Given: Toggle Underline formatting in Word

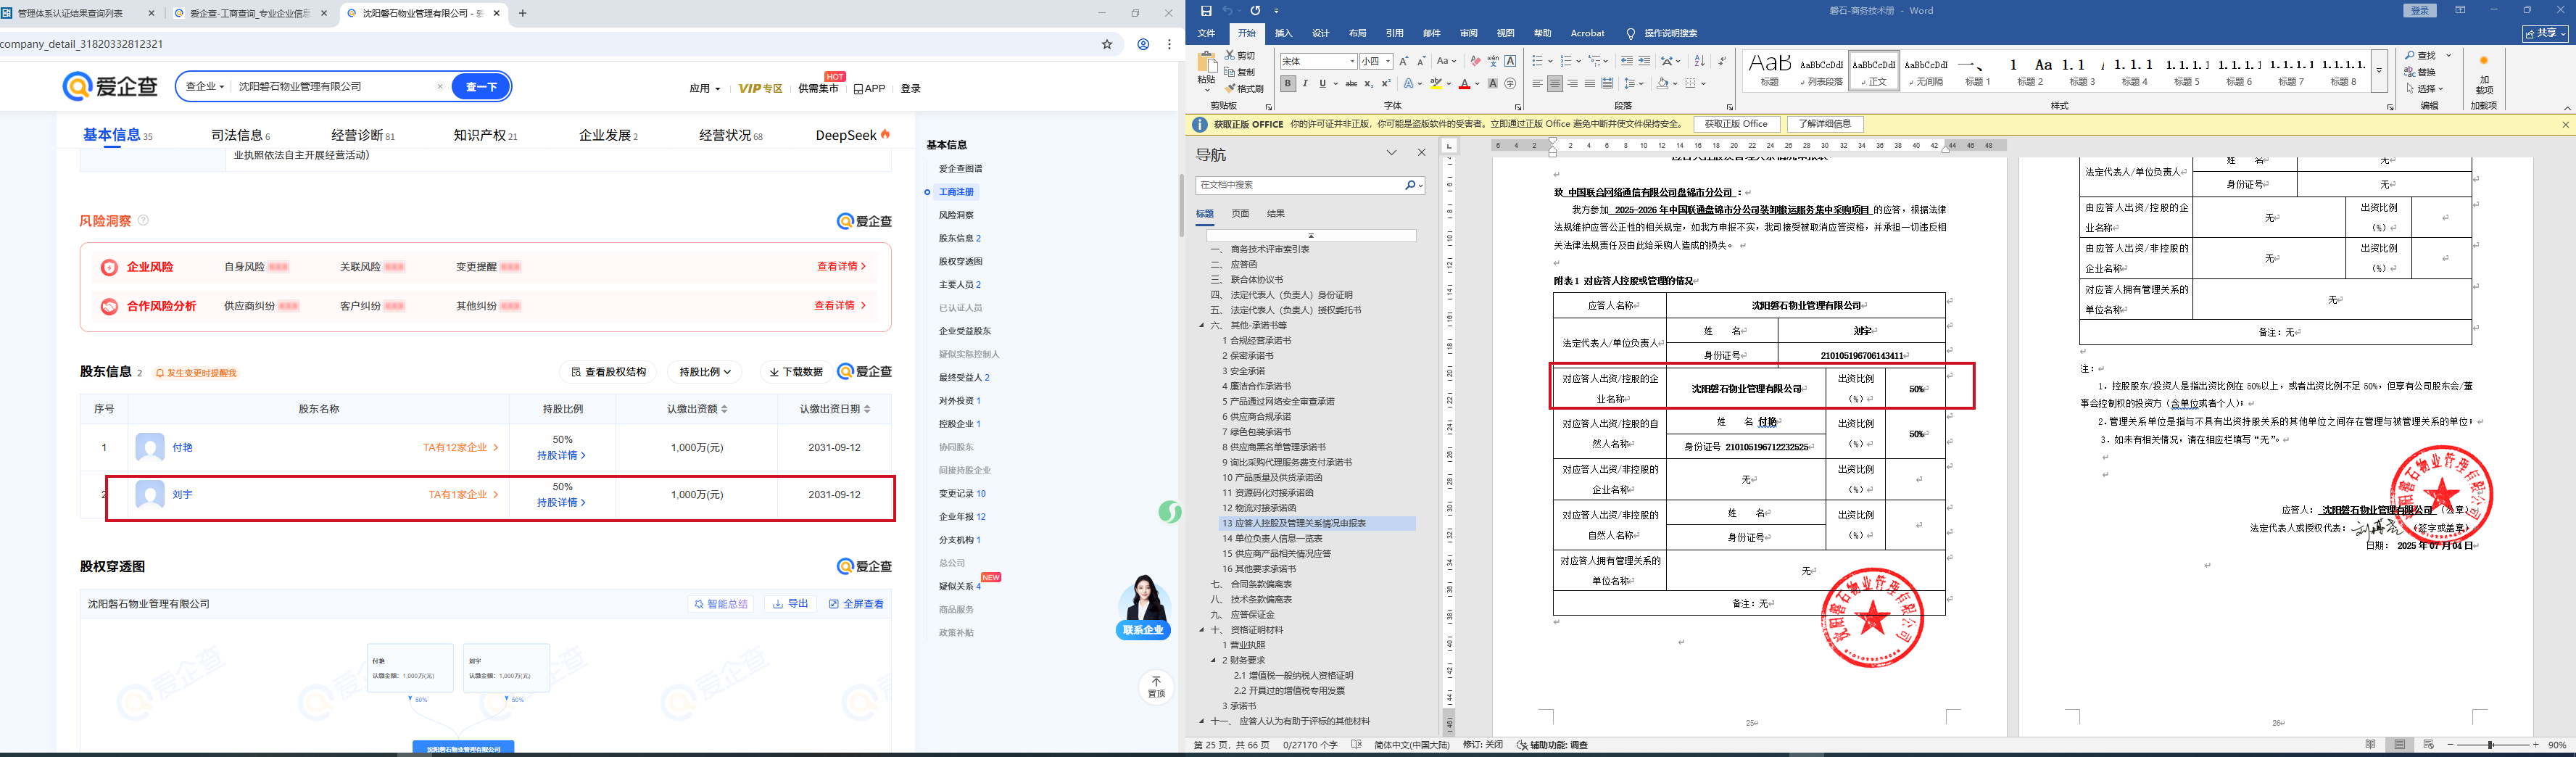Looking at the screenshot, I should (x=1322, y=84).
